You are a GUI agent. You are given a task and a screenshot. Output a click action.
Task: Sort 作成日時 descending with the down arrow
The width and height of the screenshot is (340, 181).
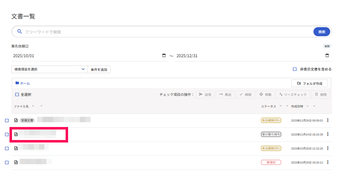click(x=314, y=106)
